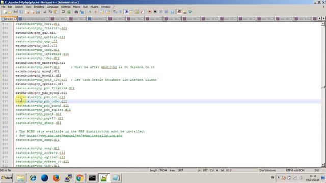Click the Stop Recording black square icon
This screenshot has width=326, height=183.
point(155,12)
